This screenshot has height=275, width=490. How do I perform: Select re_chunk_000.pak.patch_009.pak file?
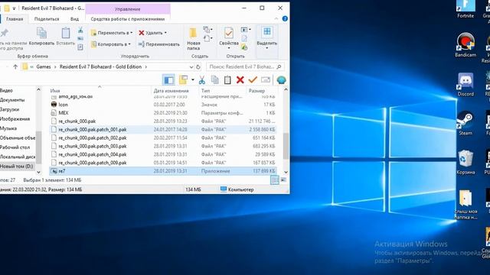[x=163, y=163]
